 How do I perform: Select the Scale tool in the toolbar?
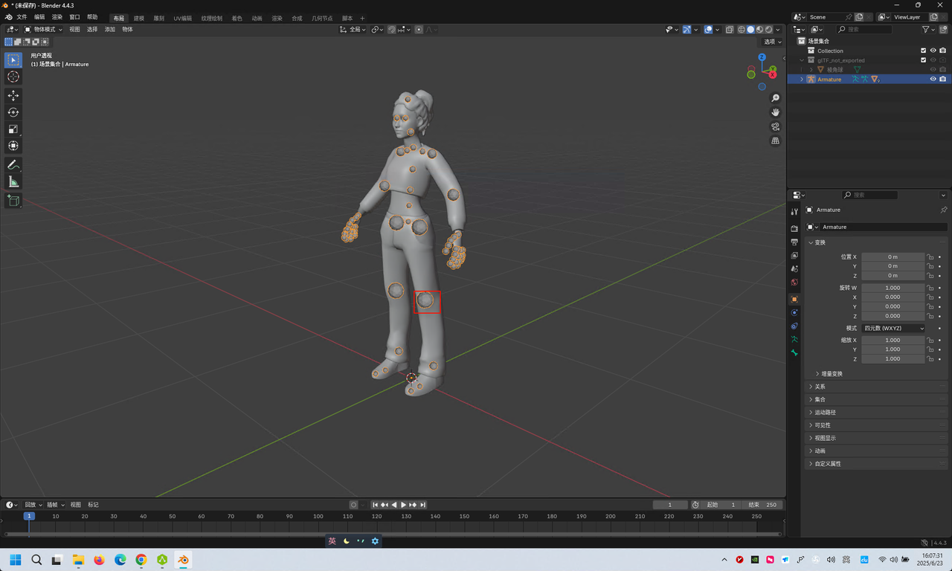(x=13, y=129)
